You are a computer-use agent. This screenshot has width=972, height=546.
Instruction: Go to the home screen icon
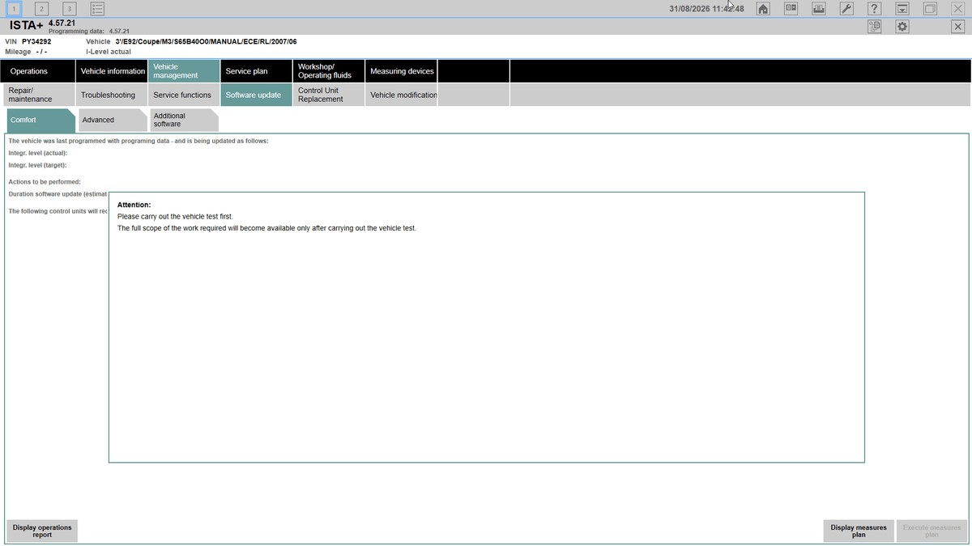pyautogui.click(x=763, y=9)
